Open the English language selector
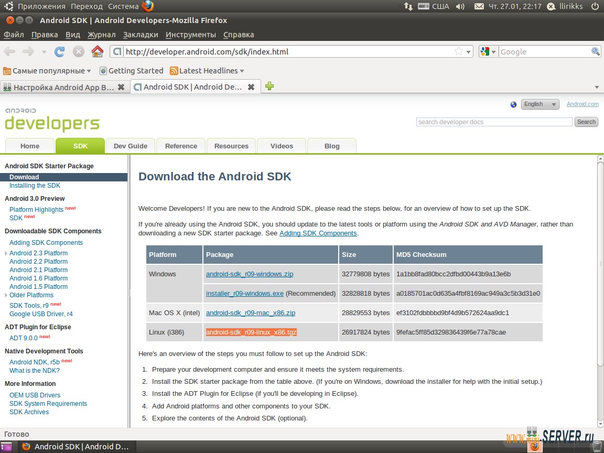 540,104
